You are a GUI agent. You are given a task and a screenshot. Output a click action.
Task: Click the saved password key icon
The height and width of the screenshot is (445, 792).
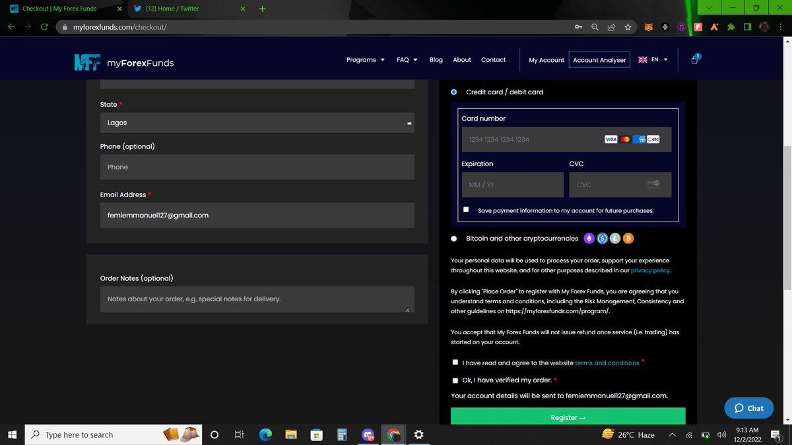[x=578, y=27]
